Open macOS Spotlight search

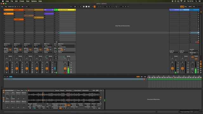(x=196, y=1)
